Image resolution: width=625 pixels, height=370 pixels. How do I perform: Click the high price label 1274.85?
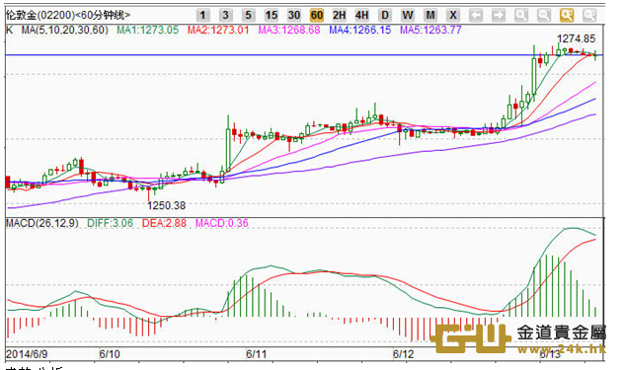click(x=576, y=38)
